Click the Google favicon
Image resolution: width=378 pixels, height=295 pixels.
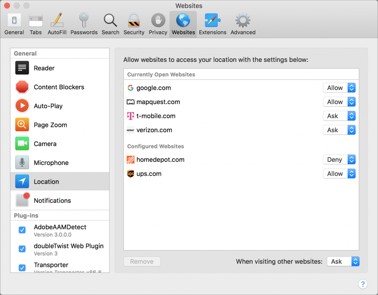pyautogui.click(x=130, y=88)
